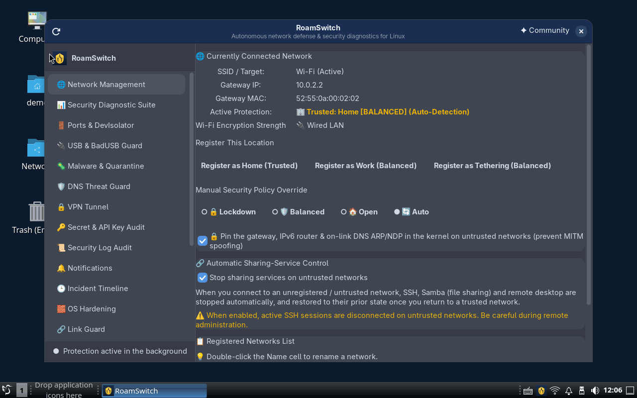Viewport: 637px width, 398px height.
Task: Open the notification bell tray icon
Action: [x=568, y=391]
